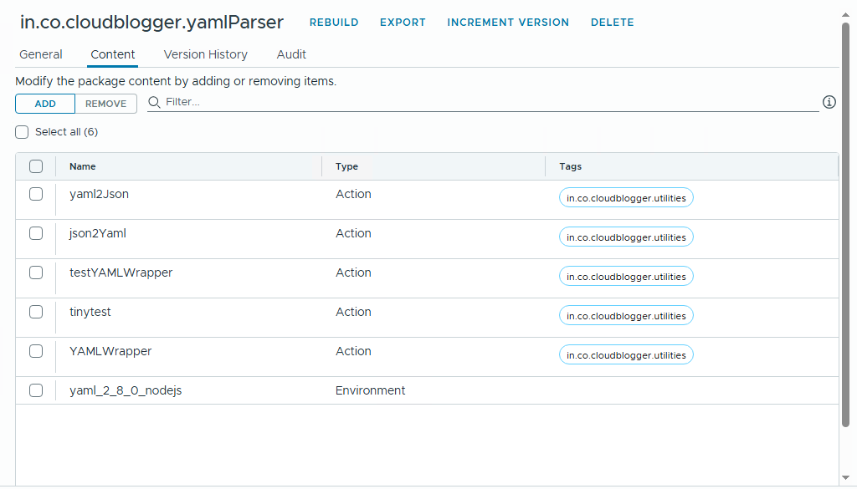Select the json2Yaml row checkbox
This screenshot has height=489, width=857.
(x=36, y=233)
